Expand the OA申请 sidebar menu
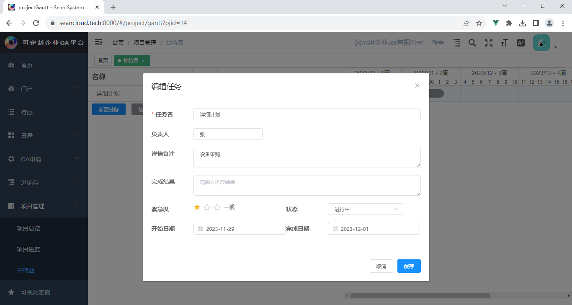Viewport: 572px width, 305px height. (44, 159)
